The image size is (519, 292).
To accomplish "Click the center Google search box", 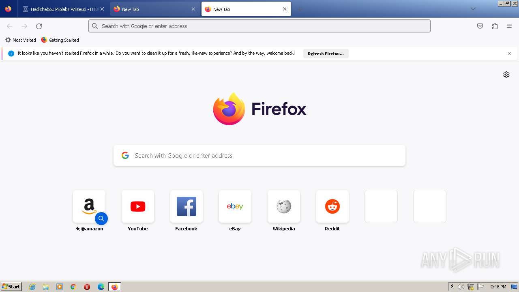I will [259, 156].
